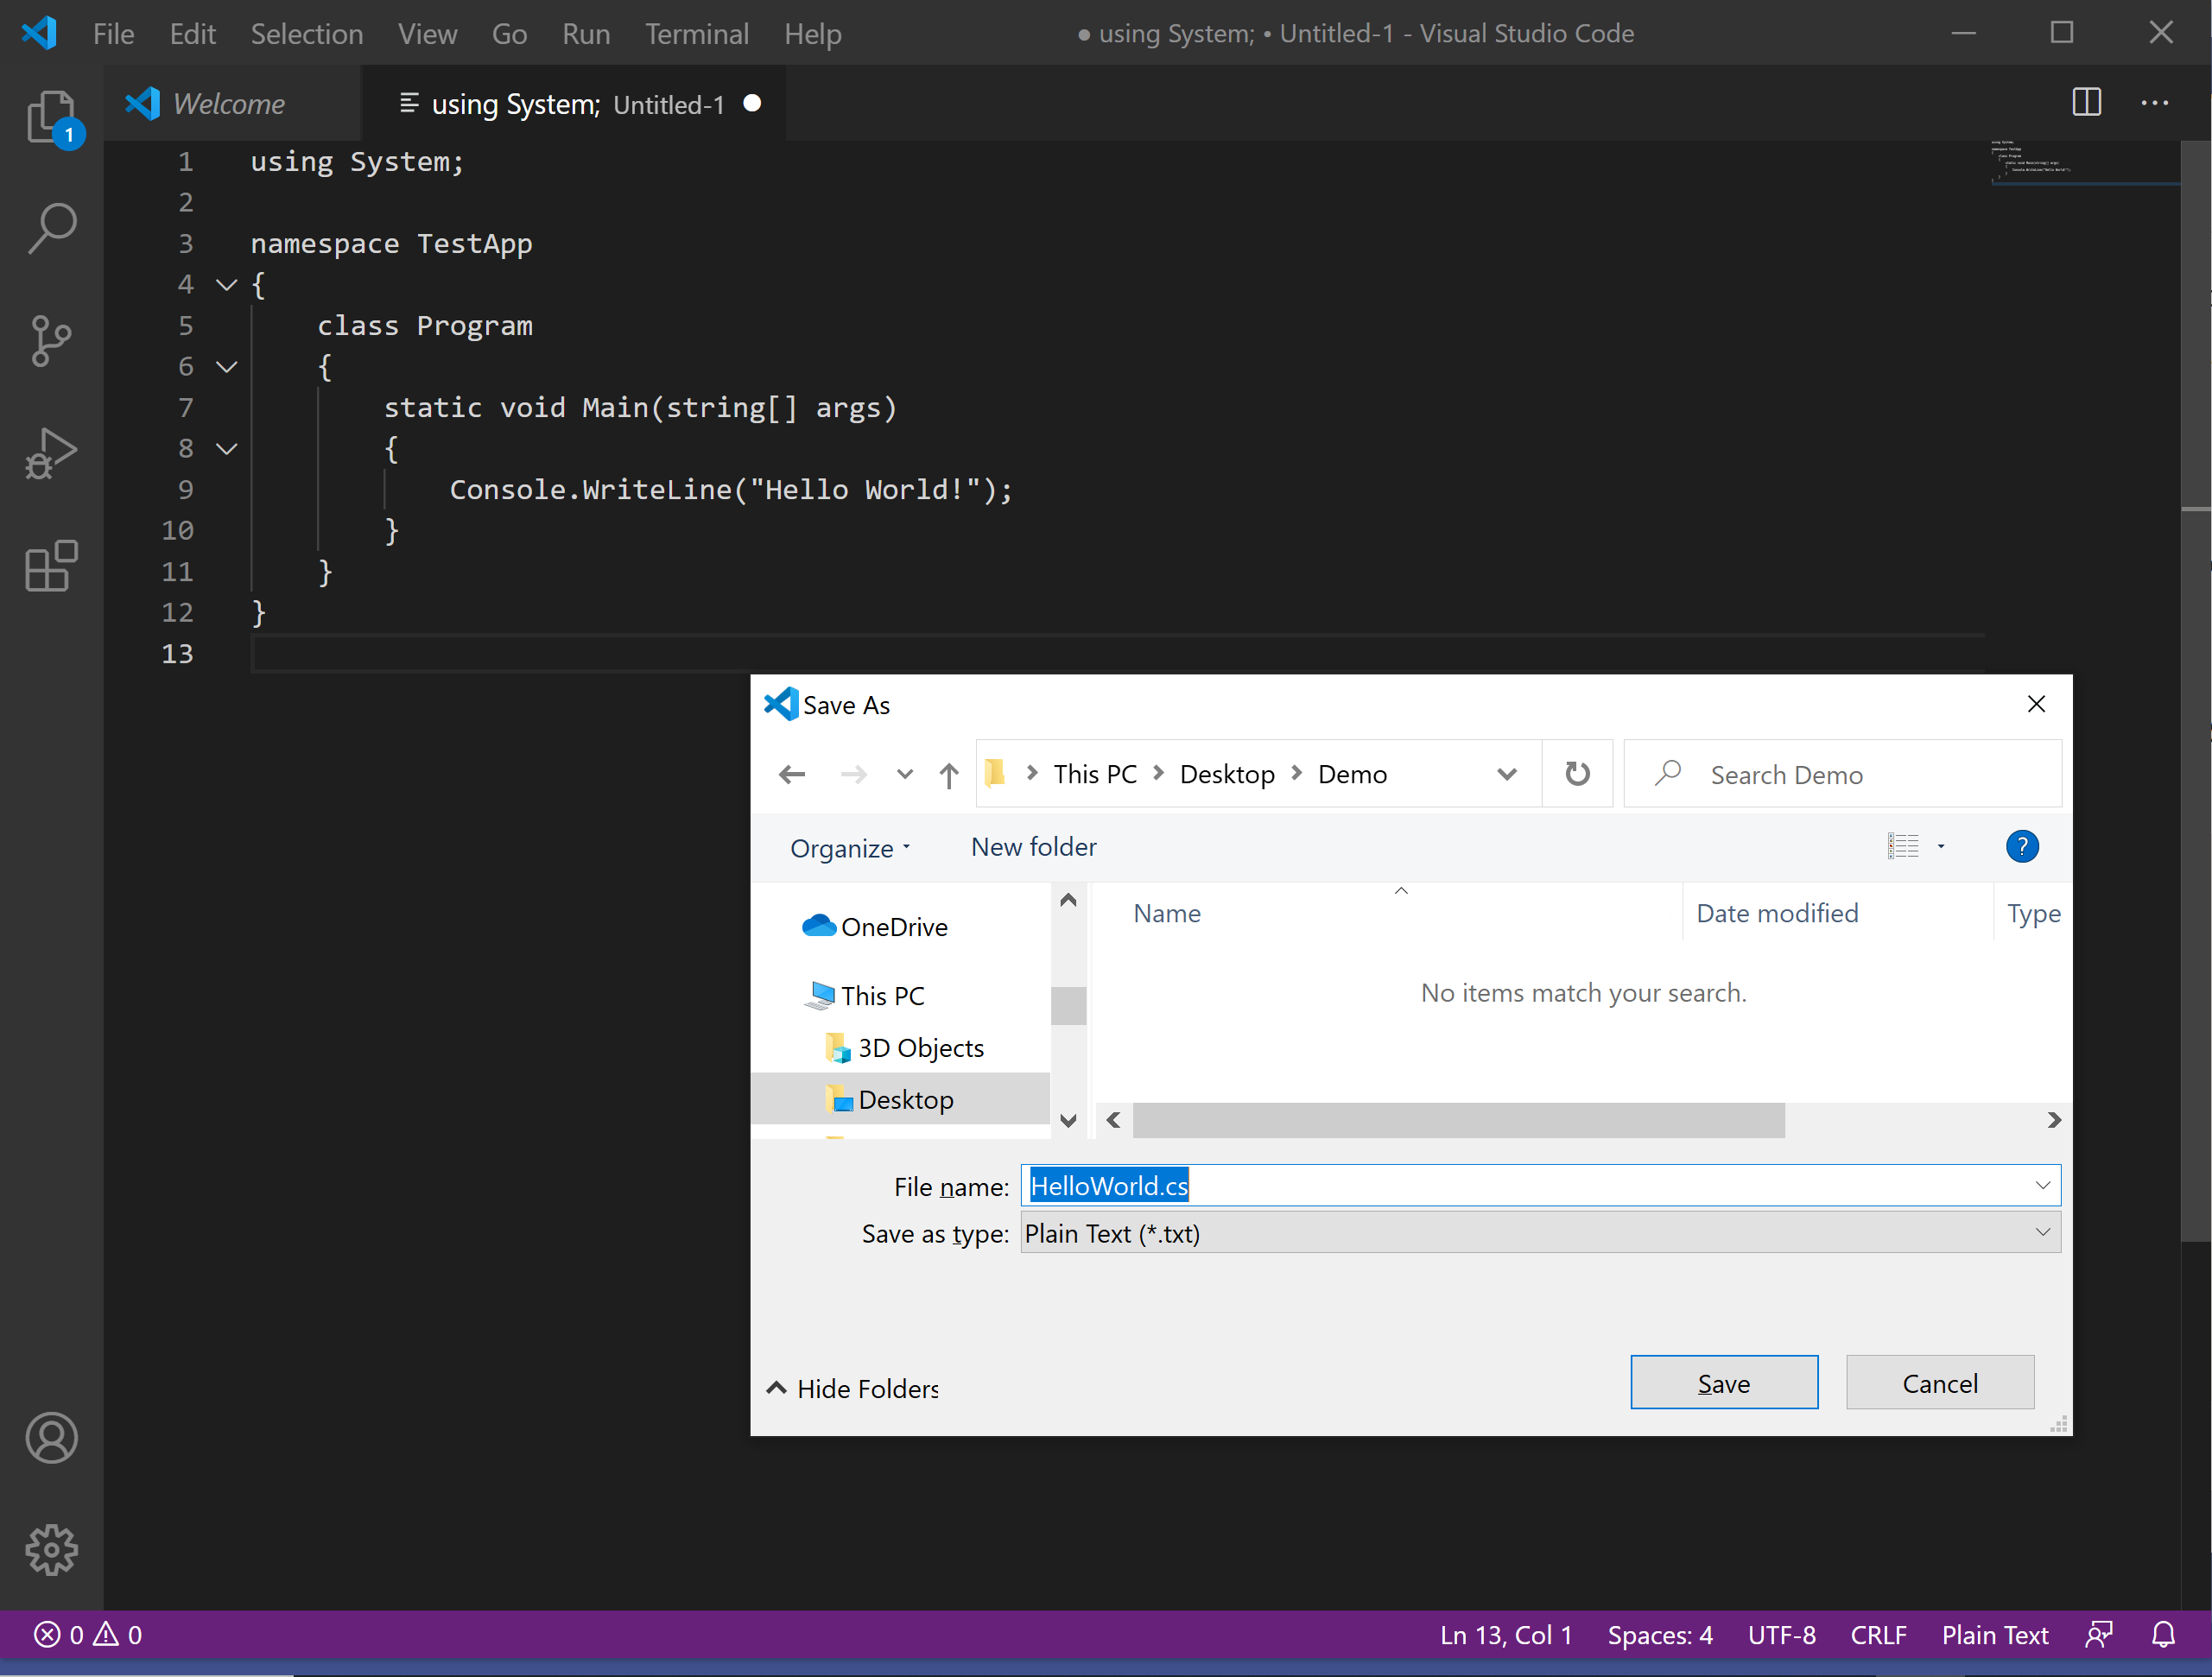The height and width of the screenshot is (1677, 2212).
Task: Open the Run and Debug view
Action: [x=51, y=454]
